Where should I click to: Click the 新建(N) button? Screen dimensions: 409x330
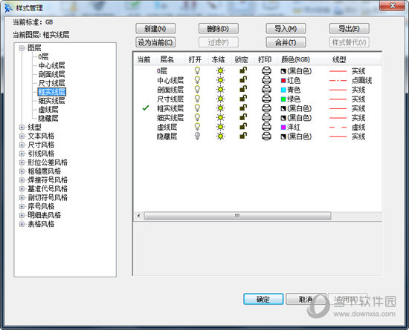coord(155,29)
